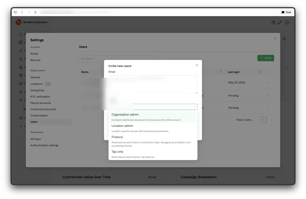Viewport: 306px width, 199px height.
Task: Close the background panel with X
Action: click(284, 39)
